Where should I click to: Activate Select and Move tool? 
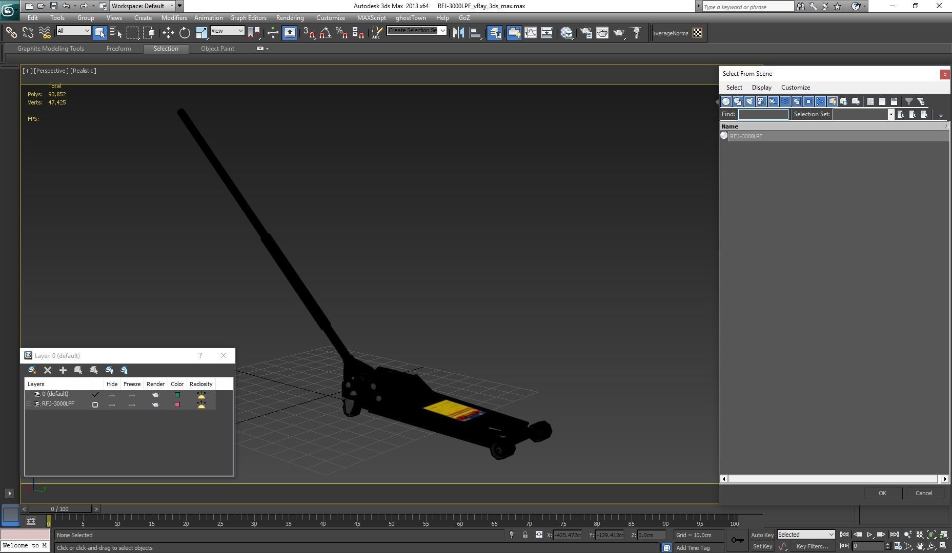point(168,33)
